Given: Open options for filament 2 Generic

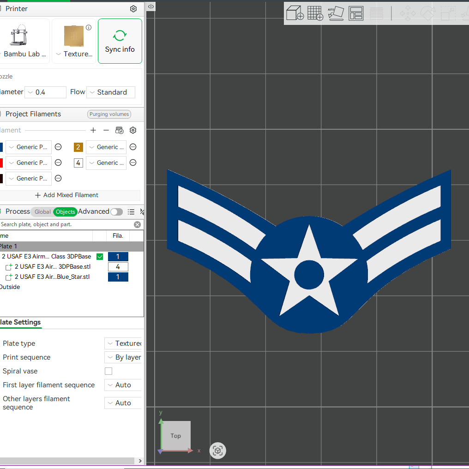Looking at the screenshot, I should tap(133, 147).
